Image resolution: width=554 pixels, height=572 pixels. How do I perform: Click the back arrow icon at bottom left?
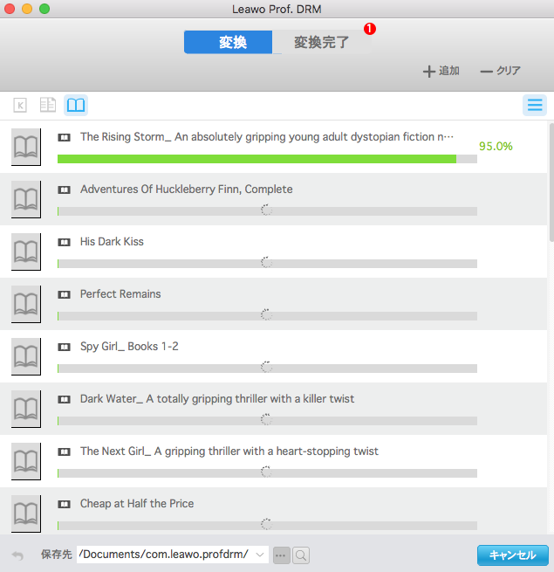17,555
